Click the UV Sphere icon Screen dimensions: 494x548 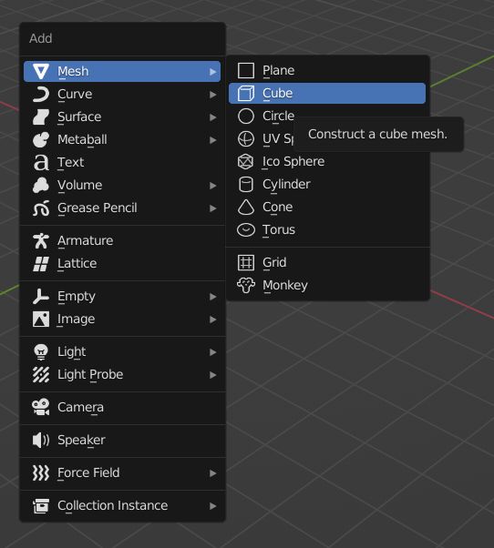click(x=246, y=138)
